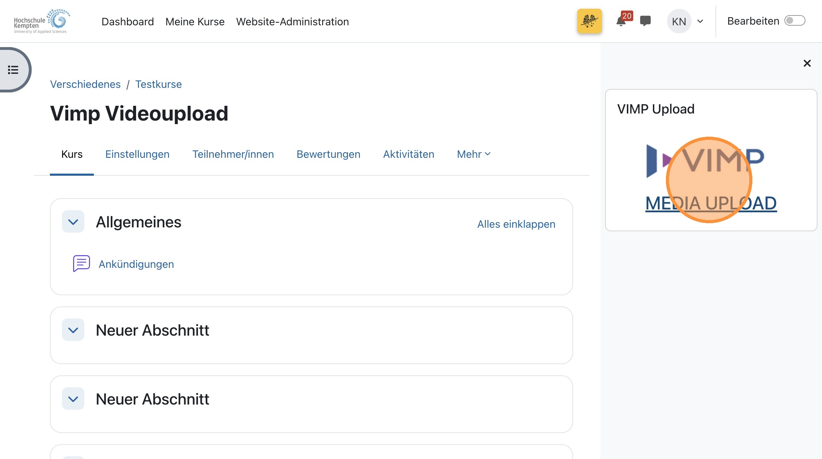Collapse the Allgemeines section
822x459 pixels.
(73, 222)
